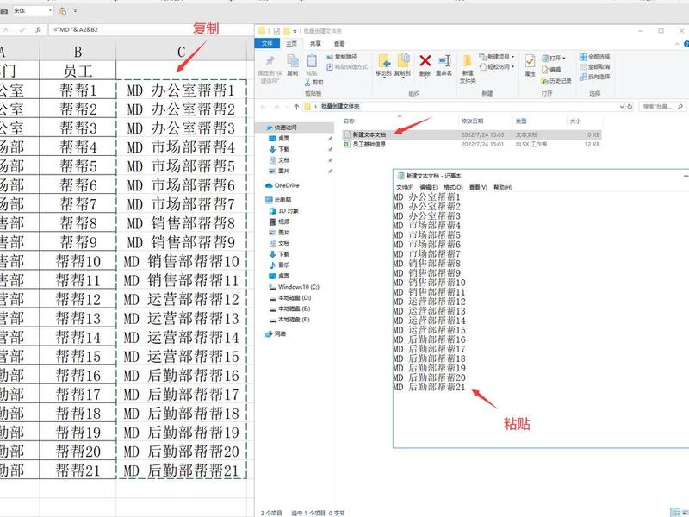Screen dimensions: 689x517
Task: Cancel the formula entry with the X icon
Action: click(x=6, y=30)
